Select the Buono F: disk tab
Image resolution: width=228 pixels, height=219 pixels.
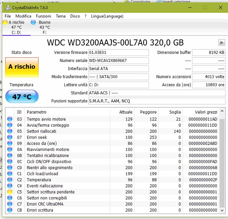44,27
